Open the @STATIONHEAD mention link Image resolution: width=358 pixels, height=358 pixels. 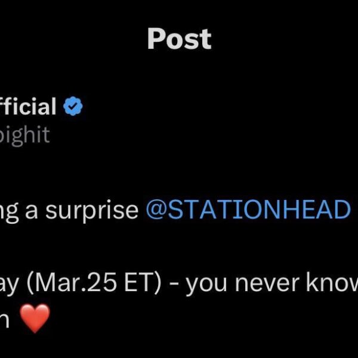point(248,210)
